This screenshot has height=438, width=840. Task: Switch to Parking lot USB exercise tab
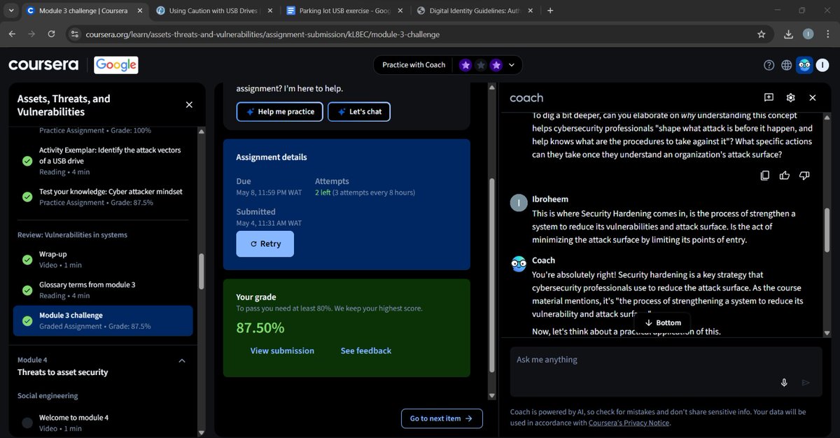[344, 10]
